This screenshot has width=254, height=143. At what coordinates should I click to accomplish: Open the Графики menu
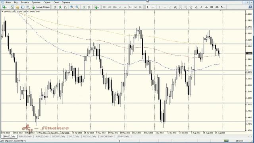point(36,2)
